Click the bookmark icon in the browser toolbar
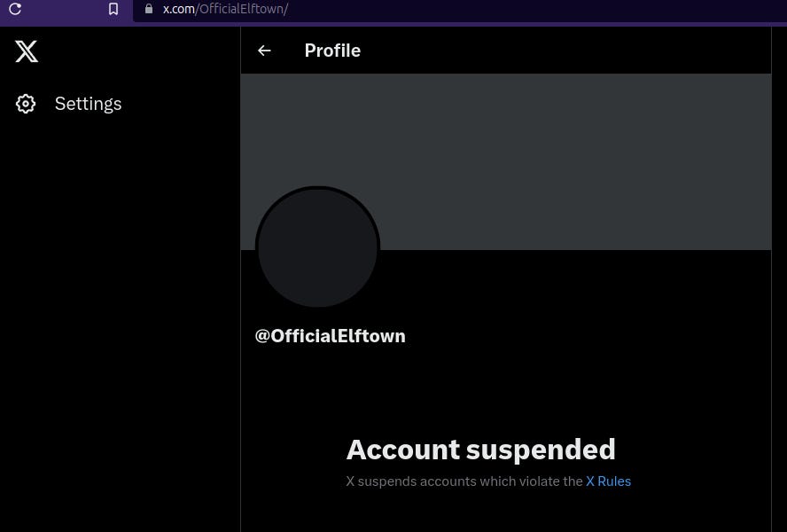 click(113, 9)
